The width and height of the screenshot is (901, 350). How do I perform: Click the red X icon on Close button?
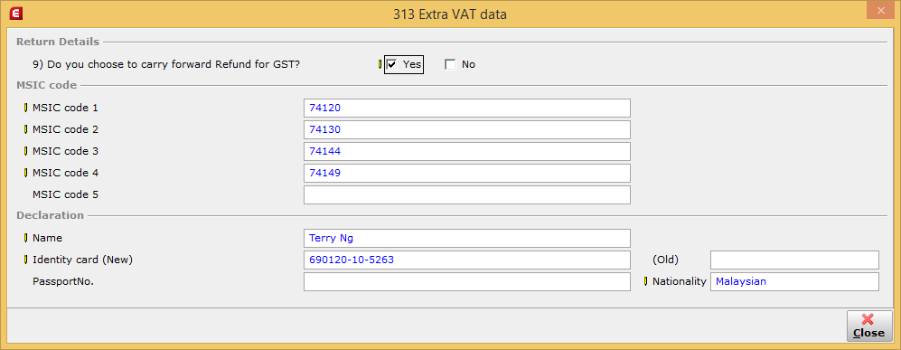(x=868, y=319)
